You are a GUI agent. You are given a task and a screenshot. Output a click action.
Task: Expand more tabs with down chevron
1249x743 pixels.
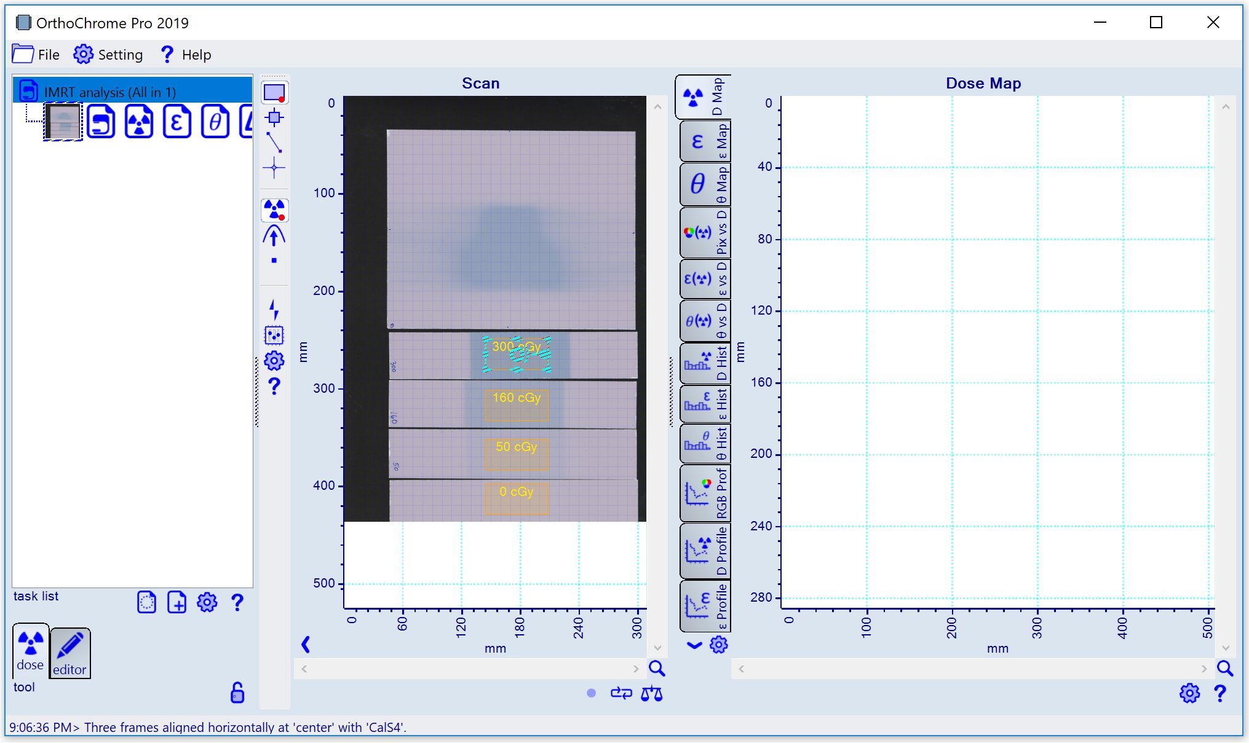[694, 645]
